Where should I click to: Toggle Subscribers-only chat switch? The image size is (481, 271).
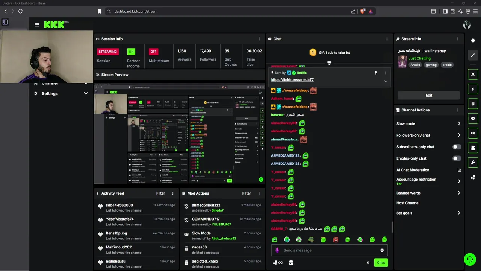pyautogui.click(x=457, y=147)
